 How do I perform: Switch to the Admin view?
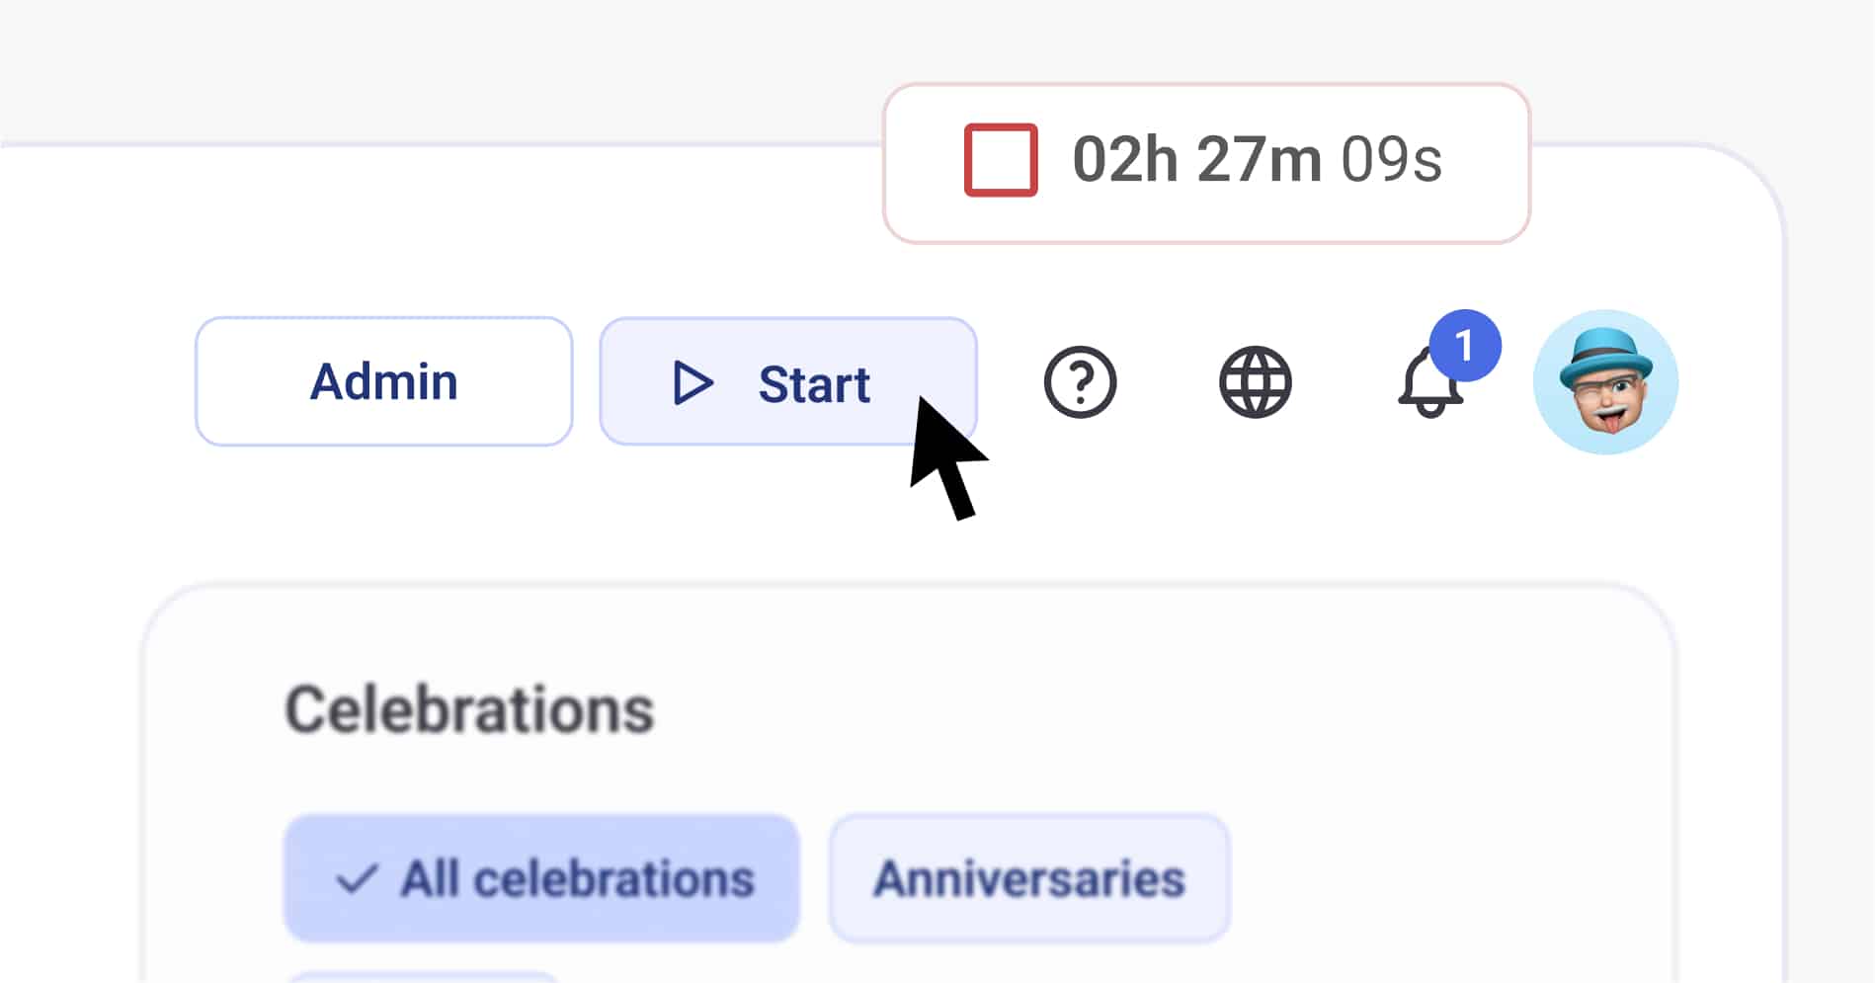[384, 381]
